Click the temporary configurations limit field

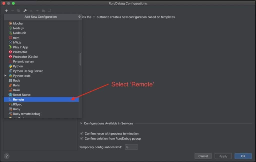click(131, 147)
